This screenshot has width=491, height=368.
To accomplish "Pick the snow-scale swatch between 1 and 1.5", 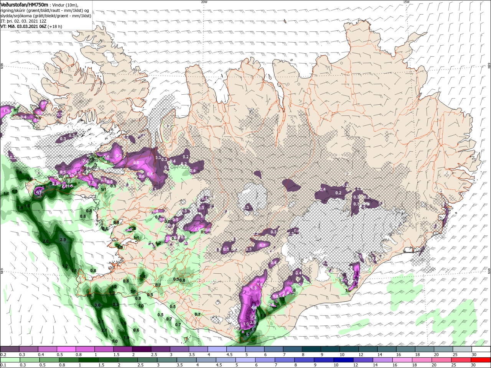I will [x=104, y=349].
